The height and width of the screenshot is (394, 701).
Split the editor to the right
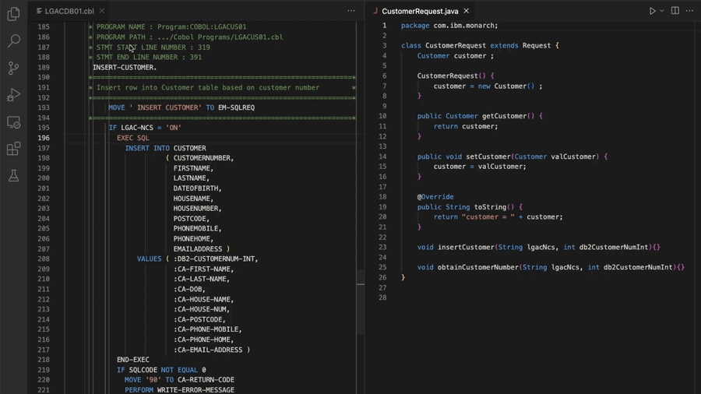[675, 11]
